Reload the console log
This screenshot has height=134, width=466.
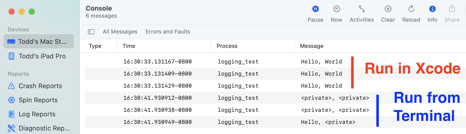(411, 9)
